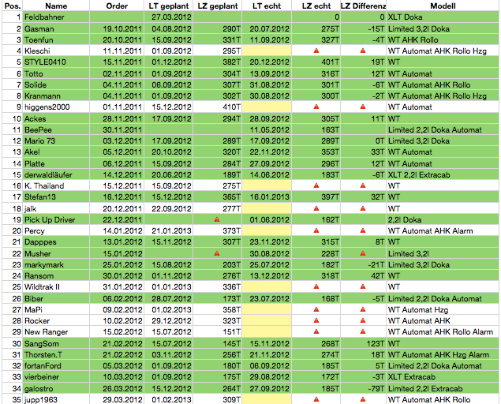This screenshot has width=501, height=404.
Task: Click the name cell Feldbahner
Action: click(56, 17)
